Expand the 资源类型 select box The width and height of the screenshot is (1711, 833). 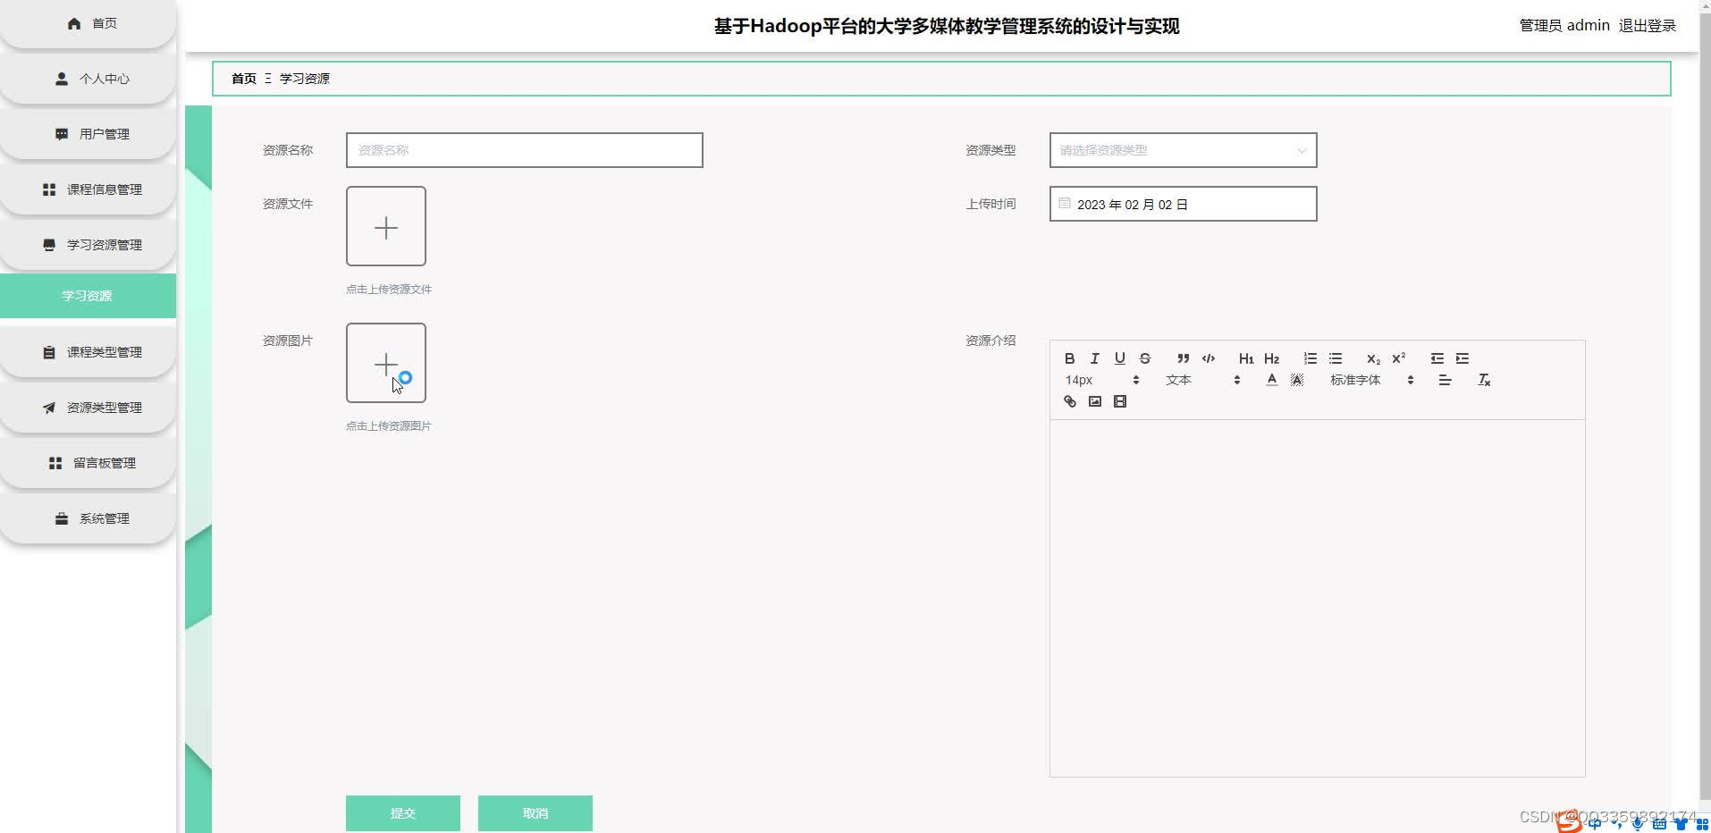(1183, 150)
